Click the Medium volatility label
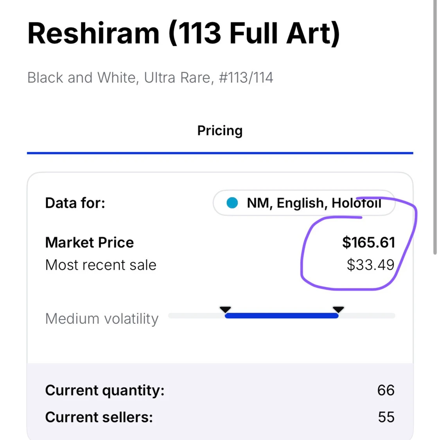This screenshot has height=440, width=440. (x=102, y=319)
